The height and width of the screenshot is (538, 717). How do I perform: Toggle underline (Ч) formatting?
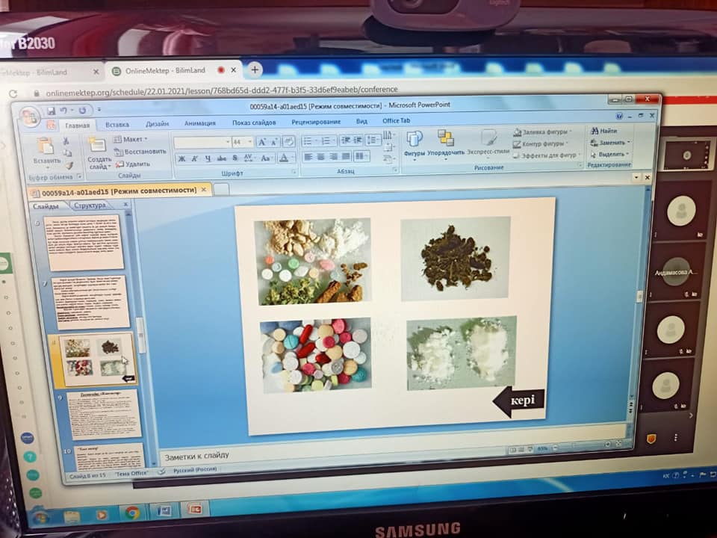pos(208,158)
